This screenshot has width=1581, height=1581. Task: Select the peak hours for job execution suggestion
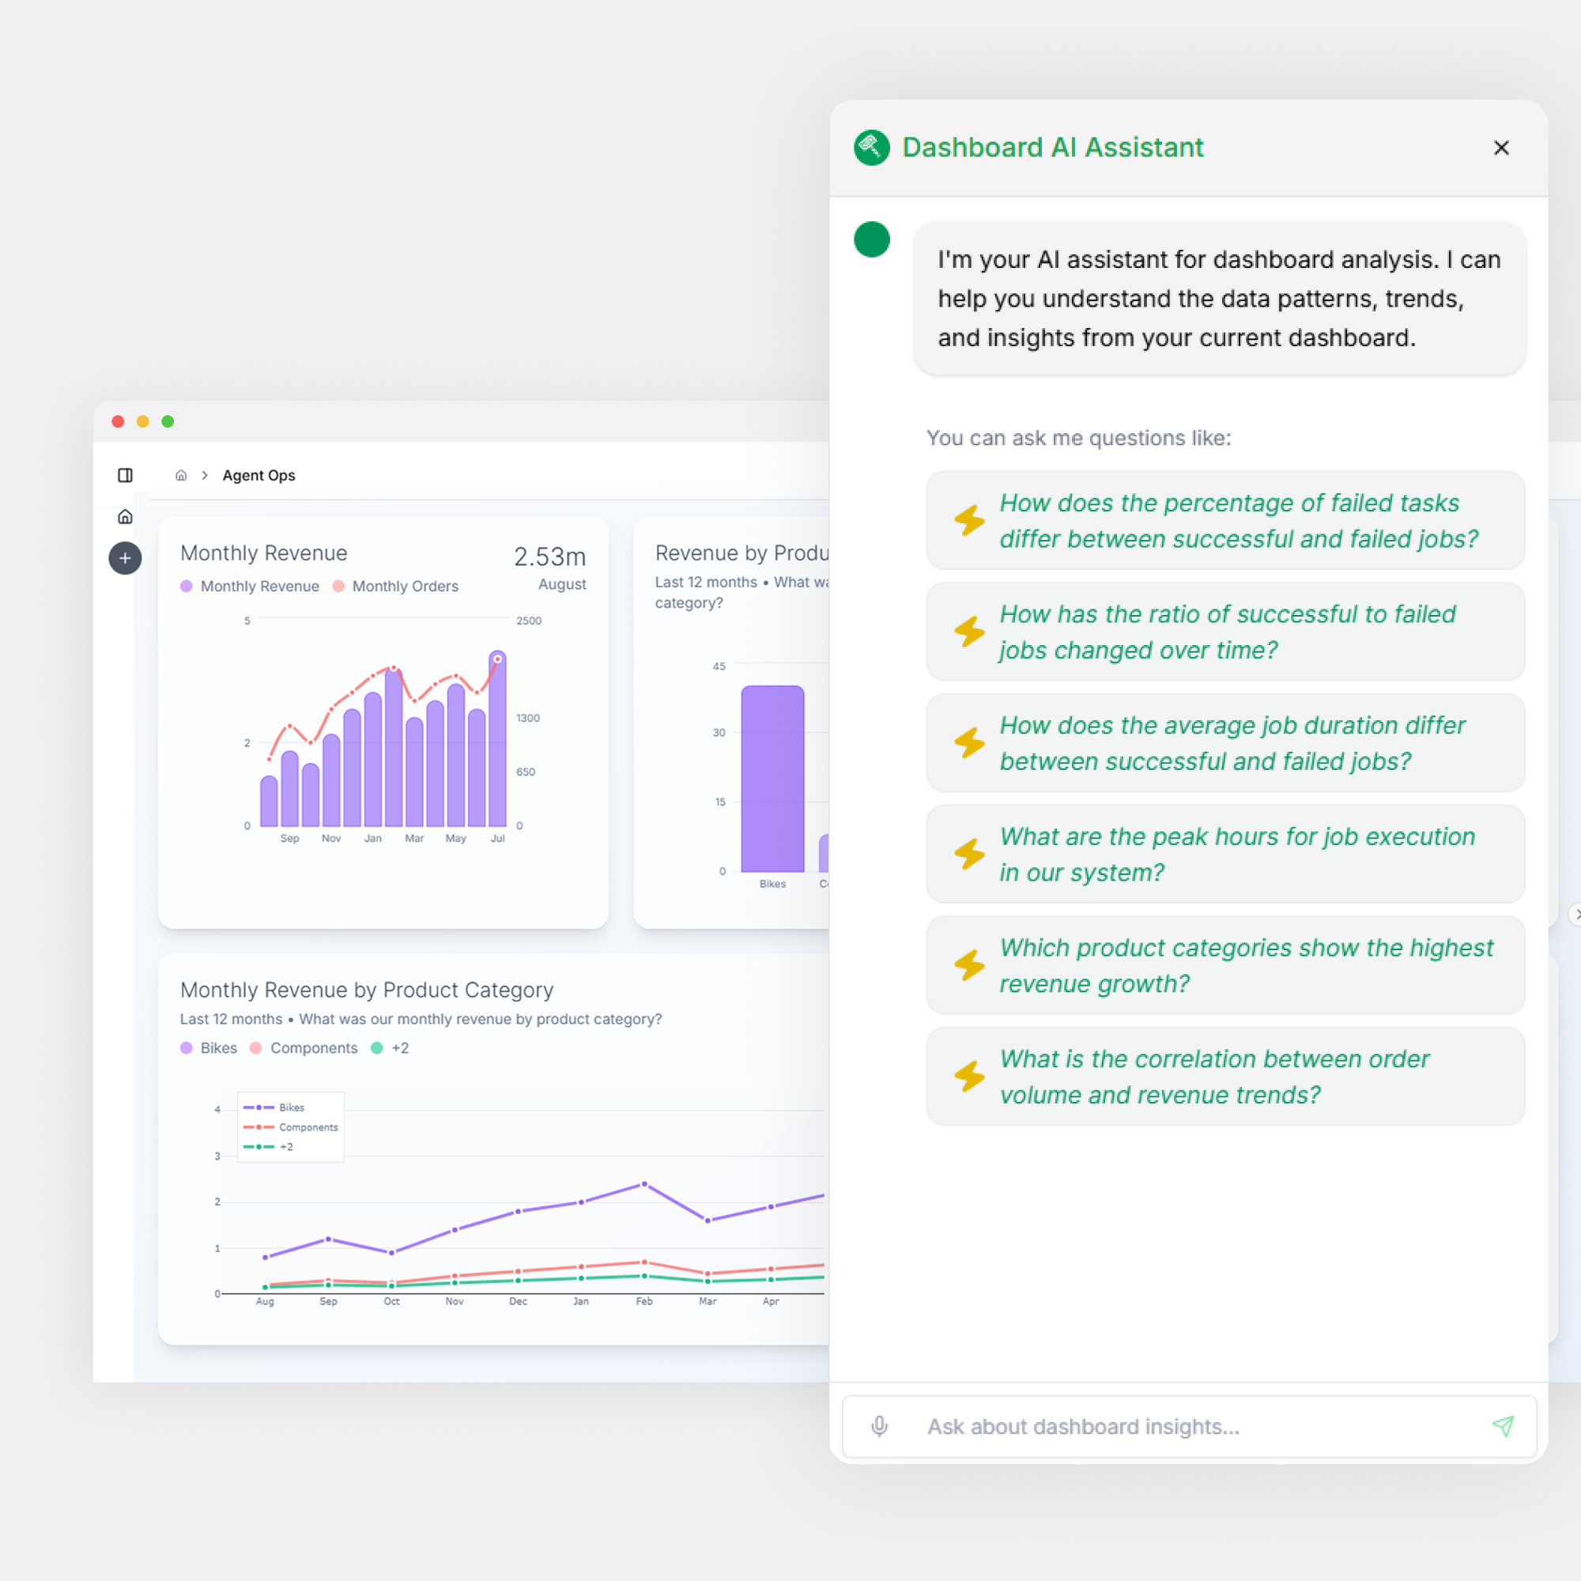[x=1225, y=855]
